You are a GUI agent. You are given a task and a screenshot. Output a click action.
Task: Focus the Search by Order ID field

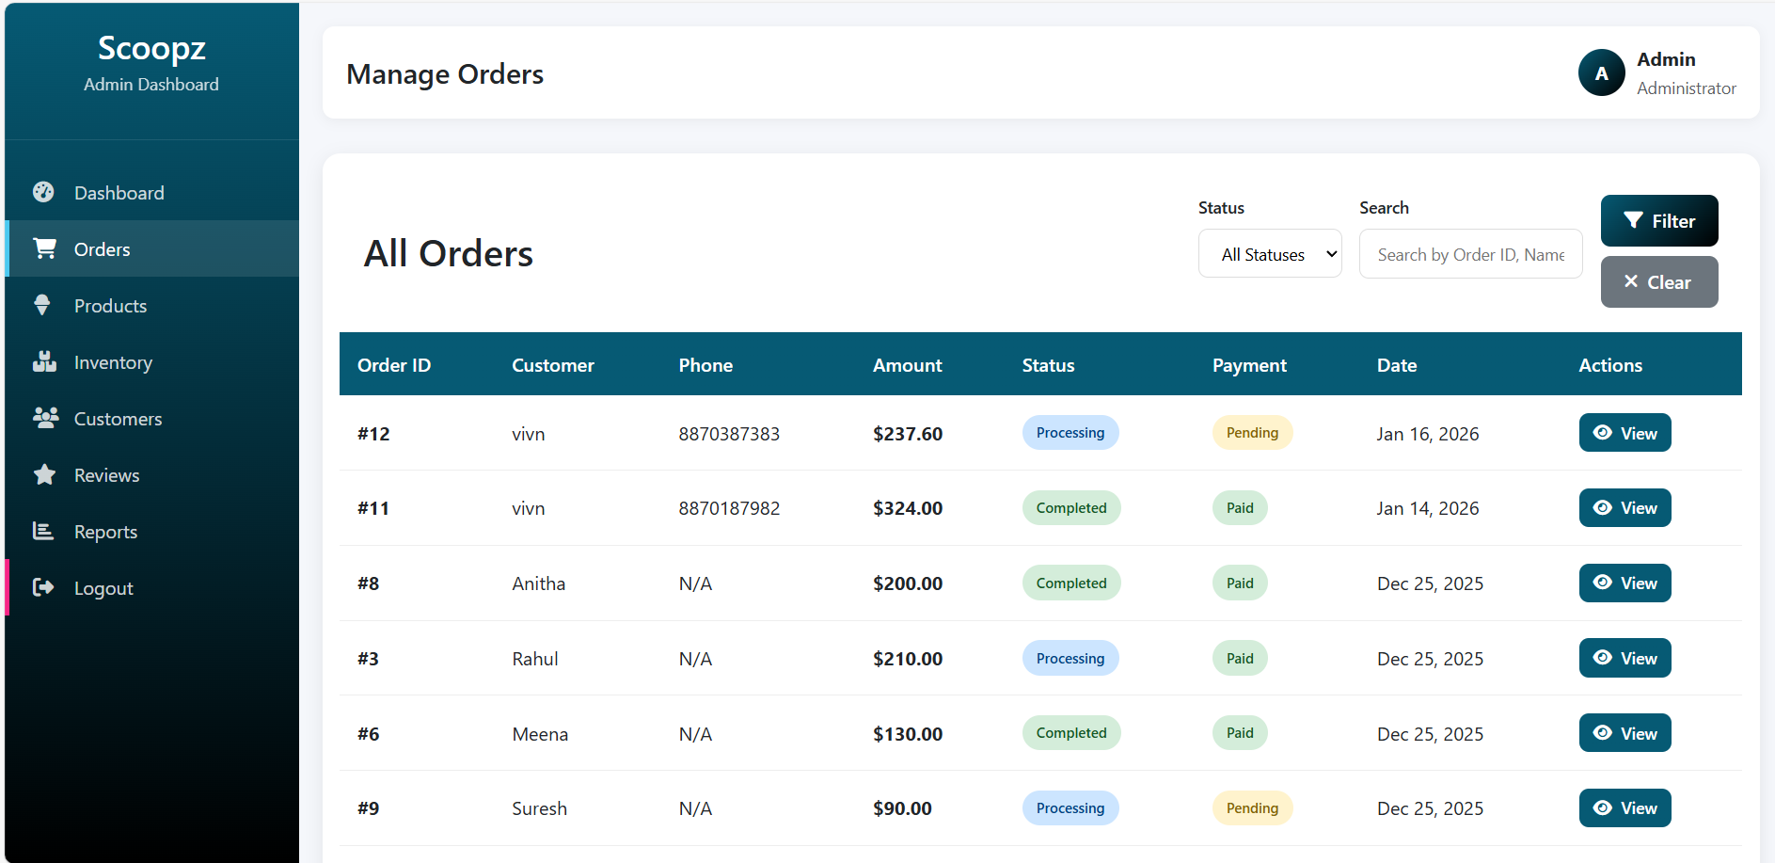pos(1470,254)
